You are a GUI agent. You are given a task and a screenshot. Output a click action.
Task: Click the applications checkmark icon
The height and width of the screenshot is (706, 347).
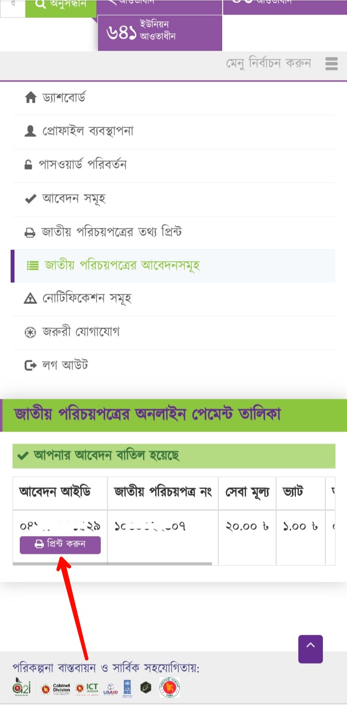(x=30, y=199)
